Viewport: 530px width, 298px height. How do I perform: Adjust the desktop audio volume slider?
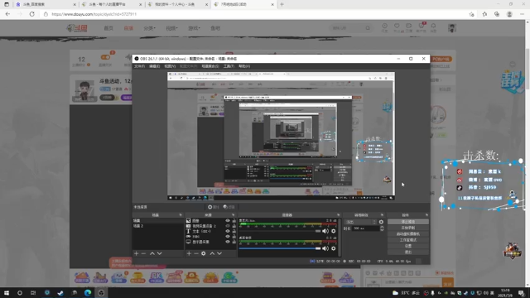click(x=280, y=248)
